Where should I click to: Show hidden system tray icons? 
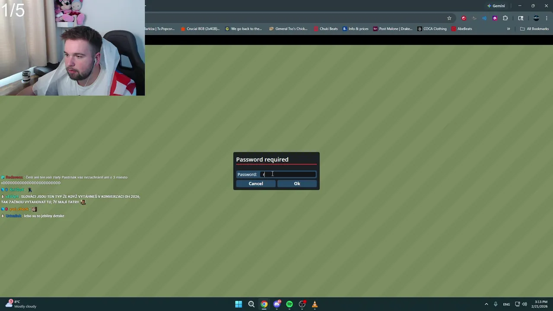486,305
